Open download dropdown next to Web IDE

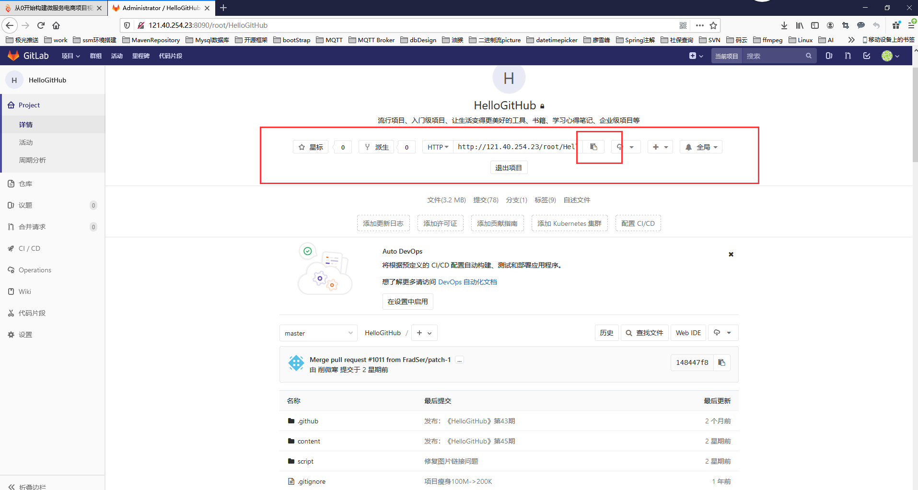(x=722, y=333)
